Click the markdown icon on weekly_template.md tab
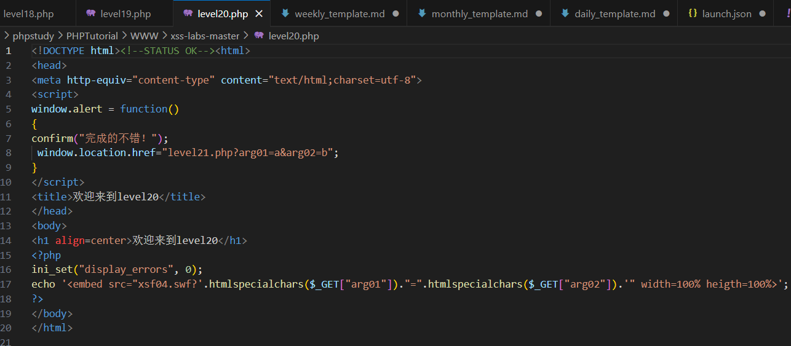This screenshot has width=791, height=346. tap(285, 14)
